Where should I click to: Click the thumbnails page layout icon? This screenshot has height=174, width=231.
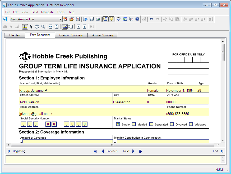pyautogui.click(x=71, y=27)
